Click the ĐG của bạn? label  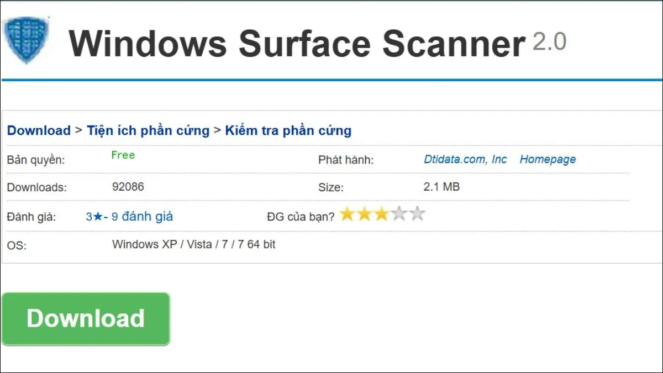(x=301, y=217)
